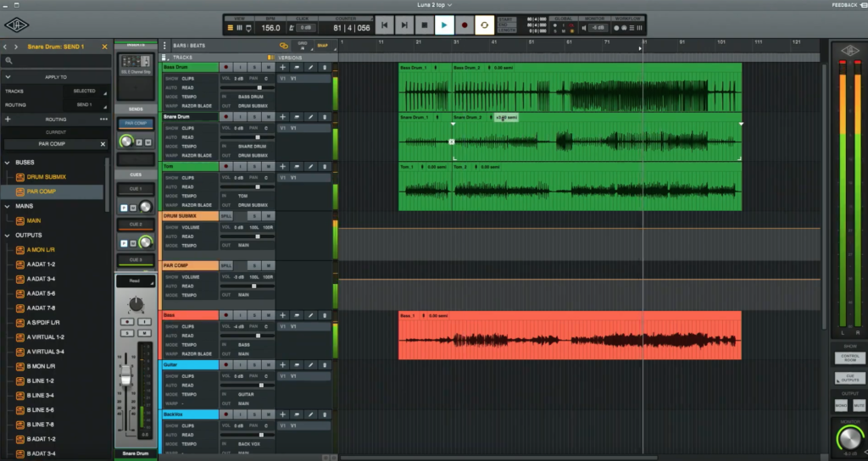The height and width of the screenshot is (461, 868).
Task: Close the Snare Drum SEND 1 browser panel
Action: point(104,47)
